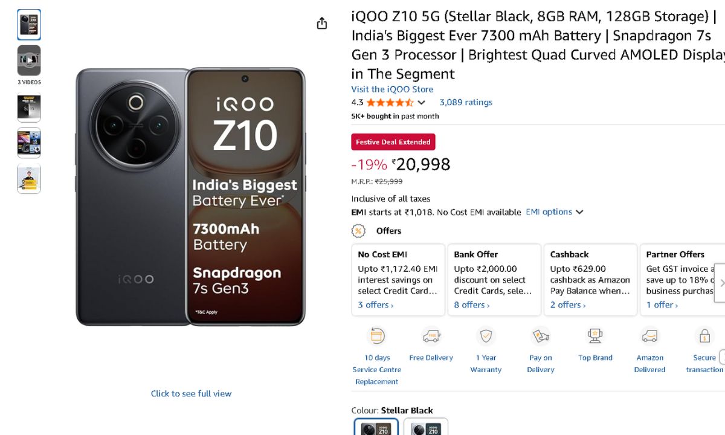The image size is (725, 435).
Task: Click the 1 Year Warranty shield icon
Action: tap(486, 336)
